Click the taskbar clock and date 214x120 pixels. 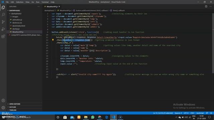[x=201, y=117]
